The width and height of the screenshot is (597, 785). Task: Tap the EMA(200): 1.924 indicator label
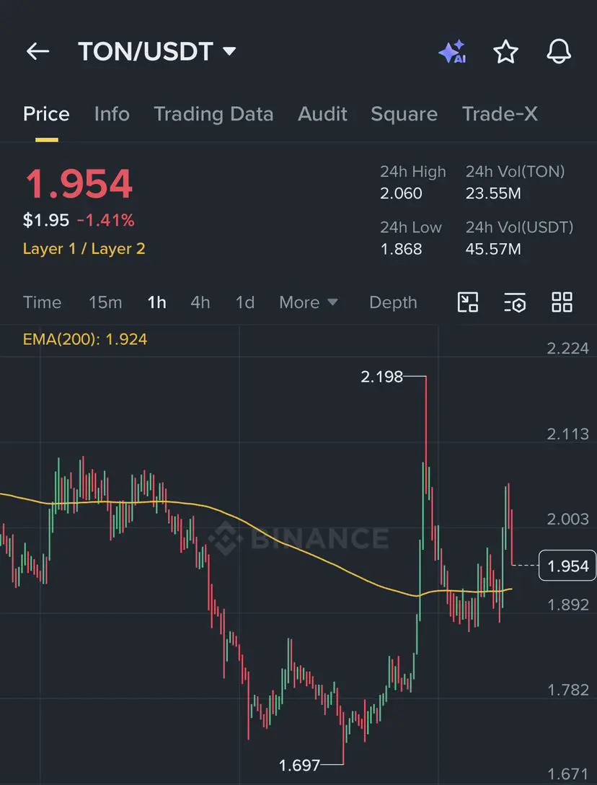pos(85,339)
